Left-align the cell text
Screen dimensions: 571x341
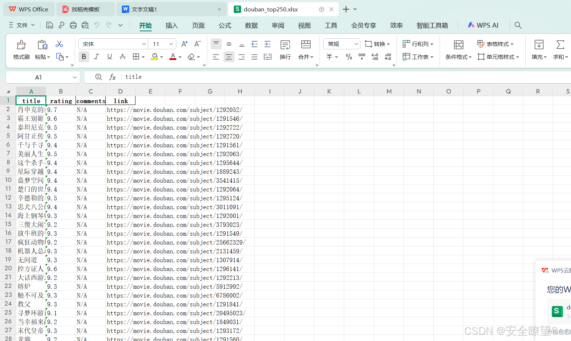tap(216, 57)
